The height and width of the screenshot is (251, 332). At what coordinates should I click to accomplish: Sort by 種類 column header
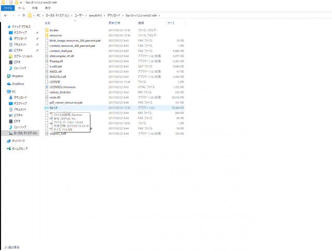pos(141,23)
